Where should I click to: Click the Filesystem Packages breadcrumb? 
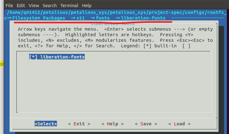coord(39,18)
